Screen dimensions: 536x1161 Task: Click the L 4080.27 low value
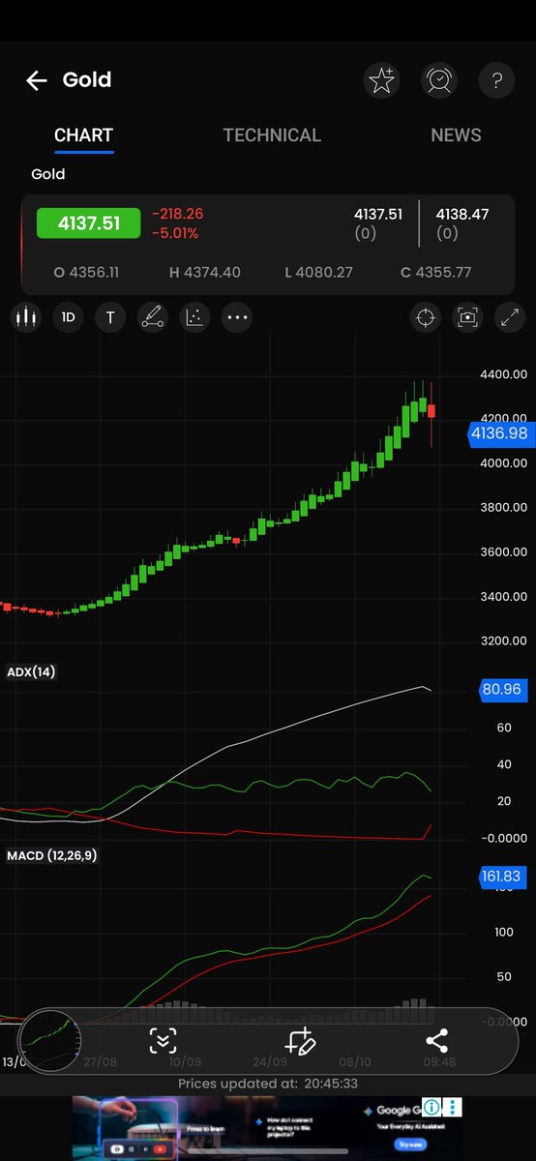(x=319, y=273)
